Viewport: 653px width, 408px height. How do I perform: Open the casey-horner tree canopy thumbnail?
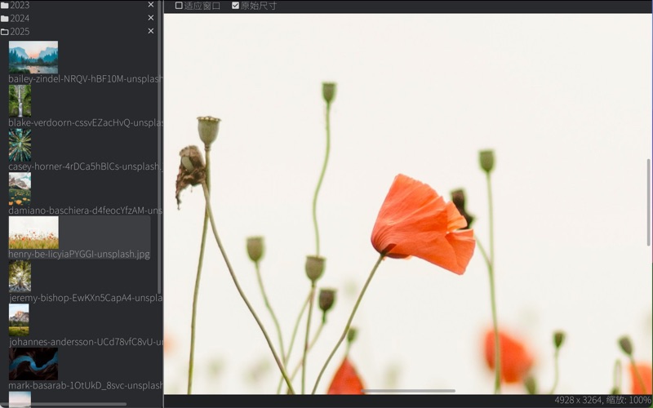click(x=20, y=144)
